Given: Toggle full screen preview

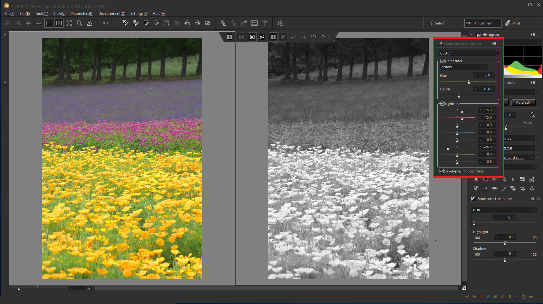Looking at the screenshot, I should [x=69, y=23].
